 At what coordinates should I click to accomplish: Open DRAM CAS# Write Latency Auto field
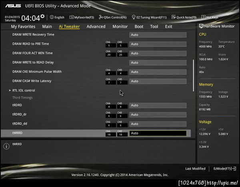tap(158, 81)
